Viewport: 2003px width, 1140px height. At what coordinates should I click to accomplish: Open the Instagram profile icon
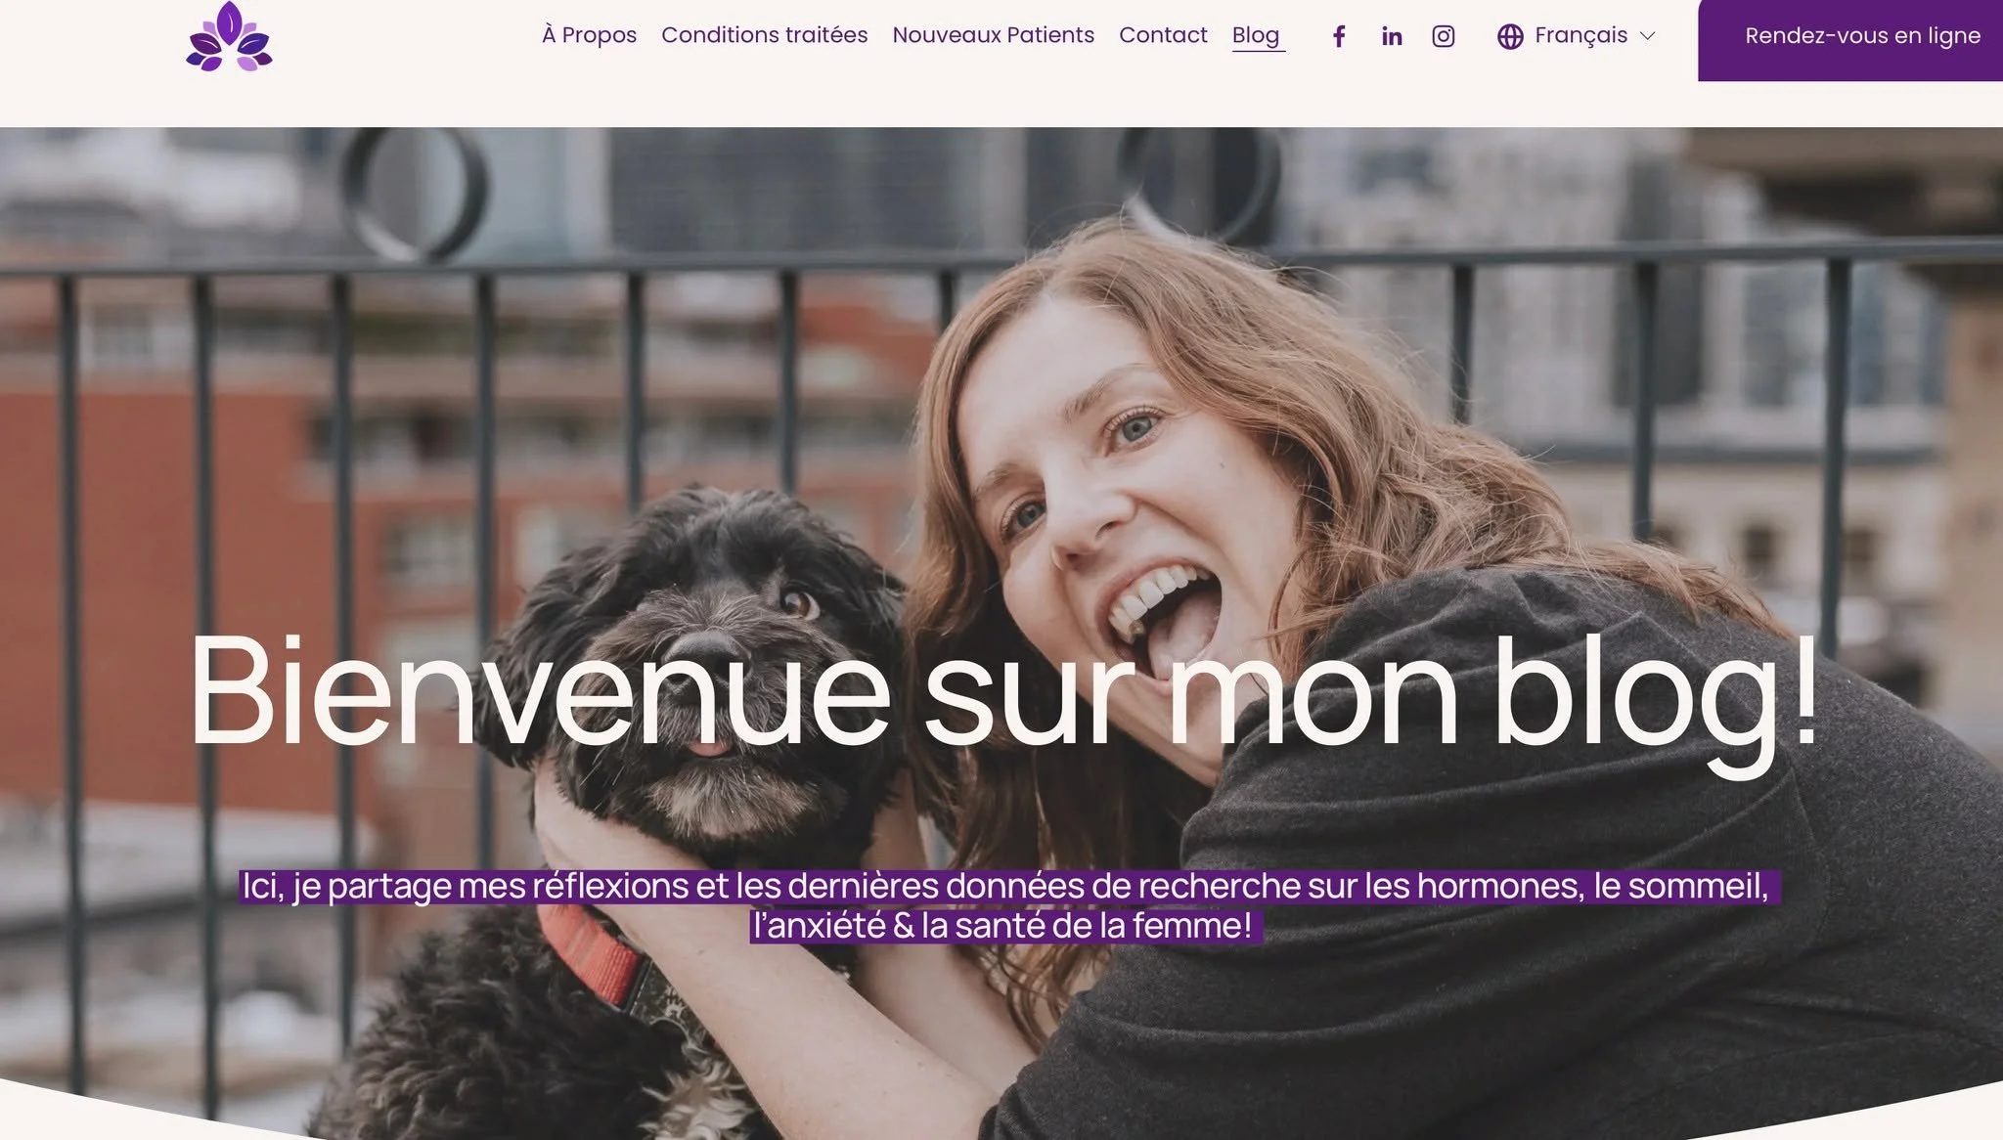pos(1444,36)
